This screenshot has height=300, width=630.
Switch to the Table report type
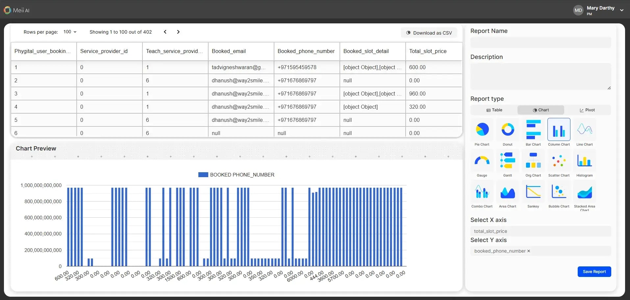tap(494, 110)
